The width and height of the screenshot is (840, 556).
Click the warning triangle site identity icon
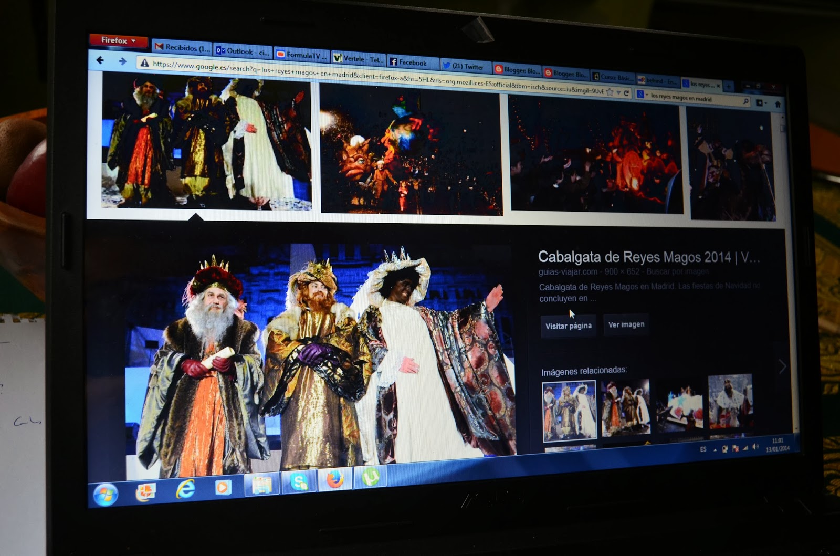[144, 63]
